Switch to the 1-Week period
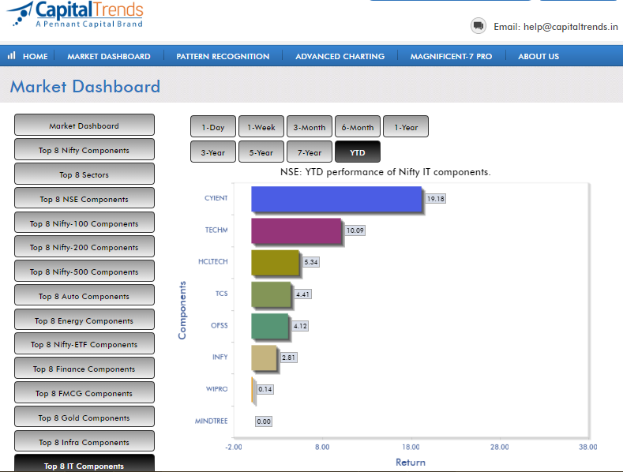The width and height of the screenshot is (623, 472). point(261,127)
